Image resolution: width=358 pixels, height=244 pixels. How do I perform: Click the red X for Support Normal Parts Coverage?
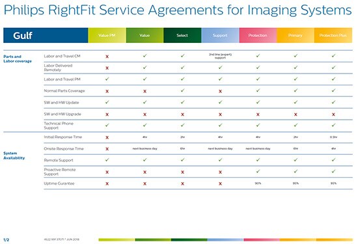coord(220,91)
